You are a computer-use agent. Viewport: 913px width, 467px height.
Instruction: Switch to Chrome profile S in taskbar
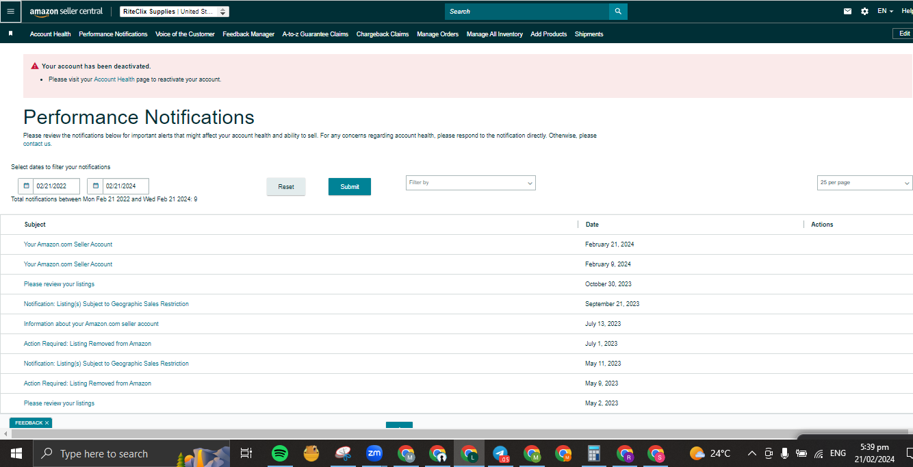tap(656, 453)
